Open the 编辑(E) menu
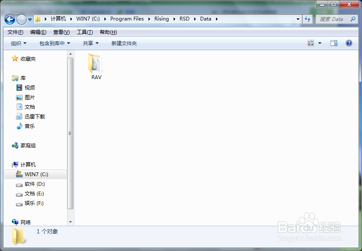 38,32
